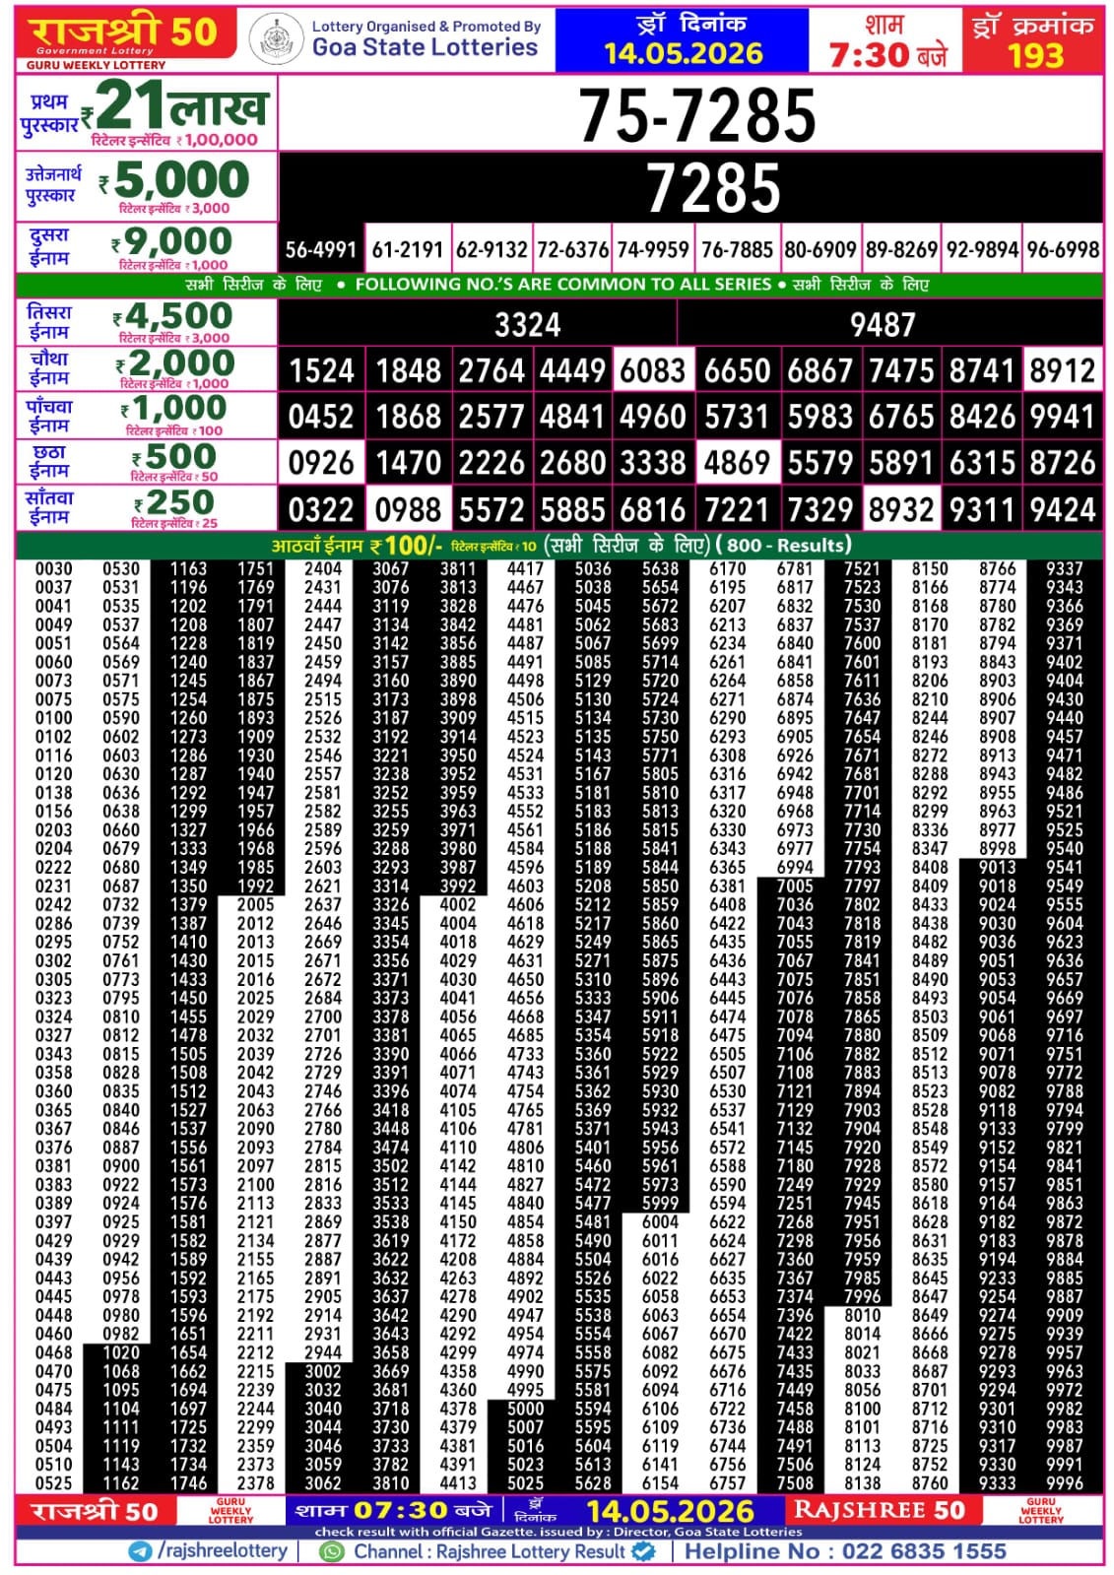
Task: Click the top draw date 14.05.2026
Action: (x=683, y=53)
